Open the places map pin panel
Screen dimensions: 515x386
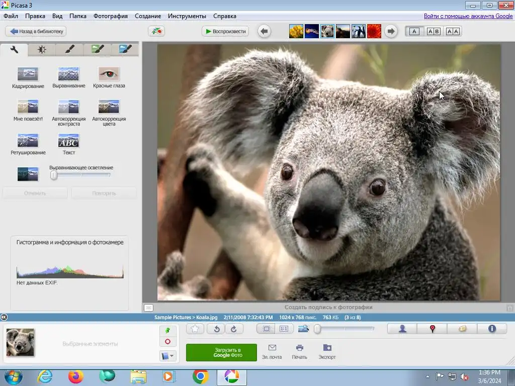point(432,329)
